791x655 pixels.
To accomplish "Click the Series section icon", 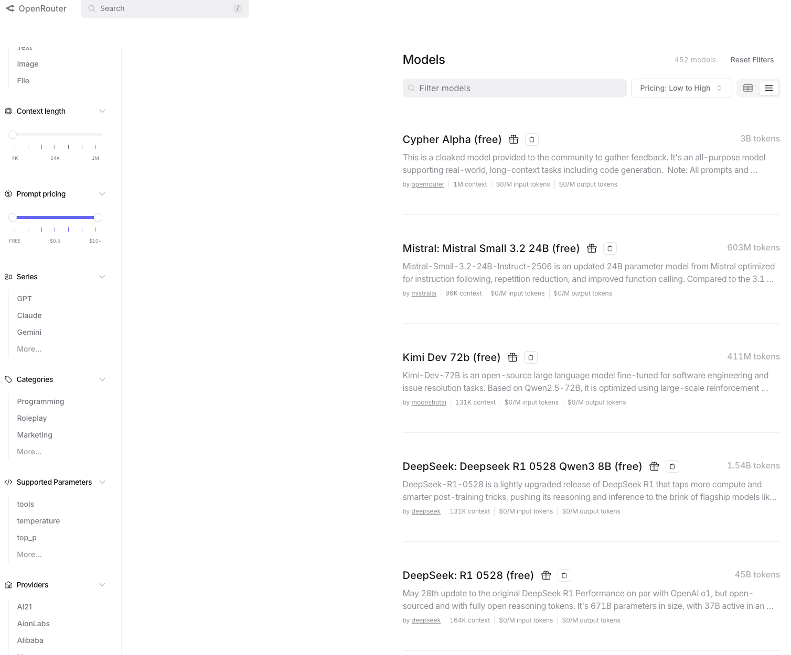I will 8,277.
